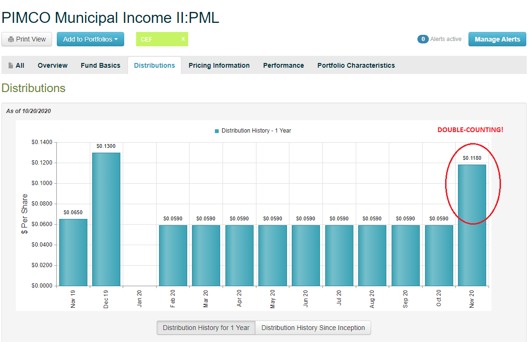The width and height of the screenshot is (532, 342).
Task: Click the Oct 20 bar
Action: [439, 256]
